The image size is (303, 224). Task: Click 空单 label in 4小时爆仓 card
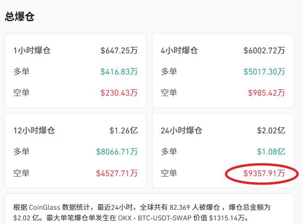[169, 93]
